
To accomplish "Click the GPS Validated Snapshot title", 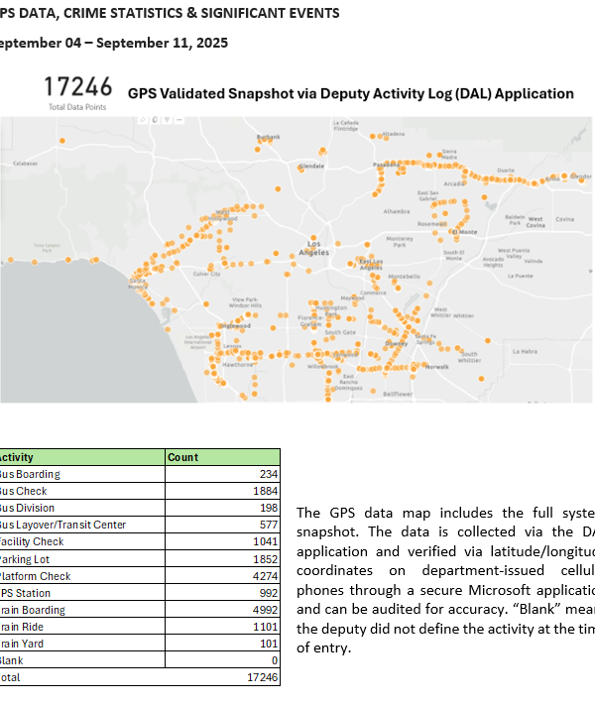I will pyautogui.click(x=351, y=94).
